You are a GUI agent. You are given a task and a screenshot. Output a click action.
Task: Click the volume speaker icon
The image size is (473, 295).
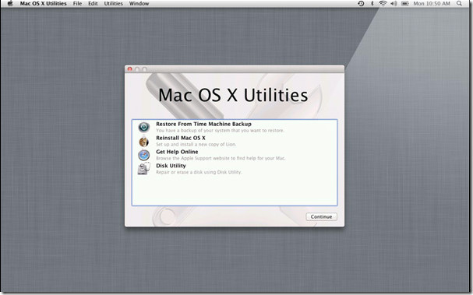coord(394,3)
